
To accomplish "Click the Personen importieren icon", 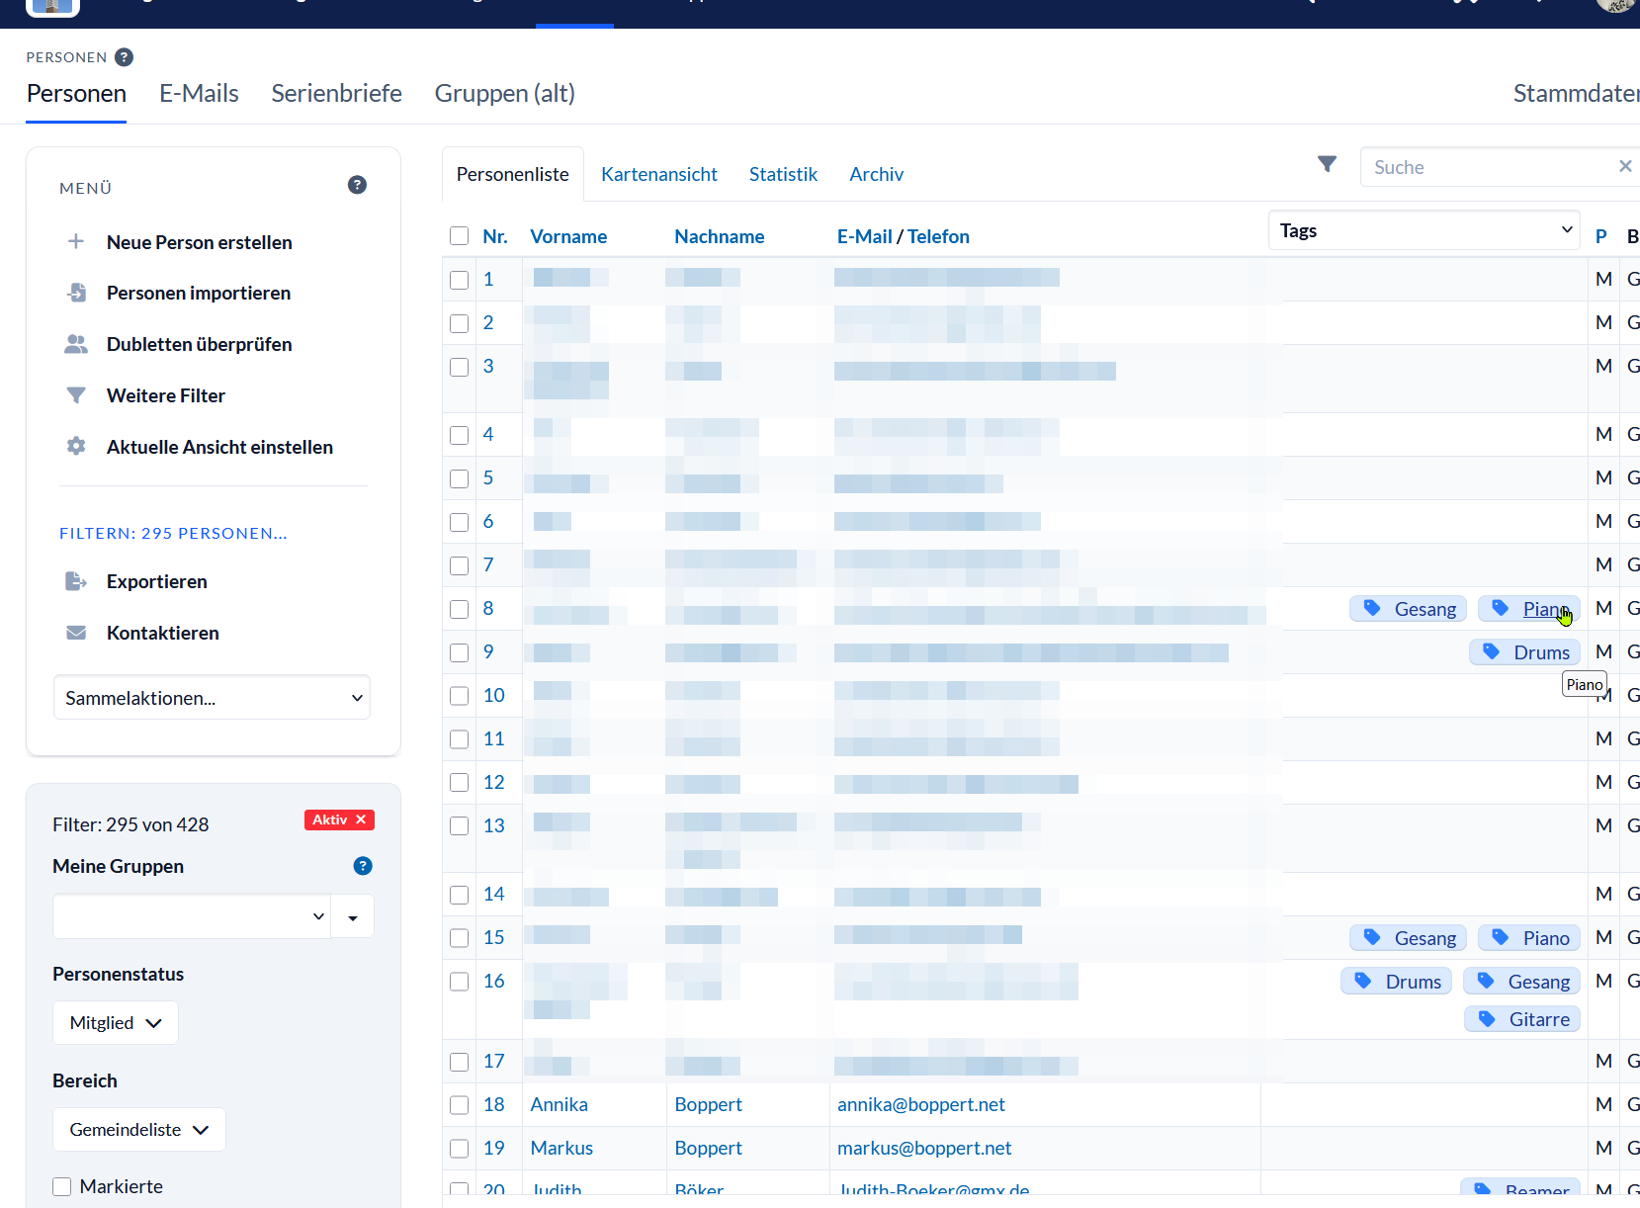I will click(76, 293).
